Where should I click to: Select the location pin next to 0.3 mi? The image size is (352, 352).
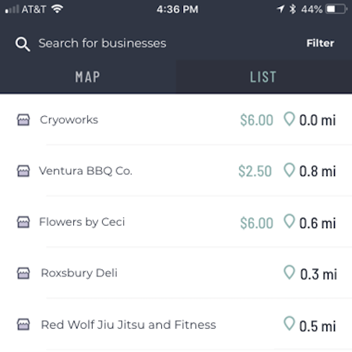tap(289, 273)
